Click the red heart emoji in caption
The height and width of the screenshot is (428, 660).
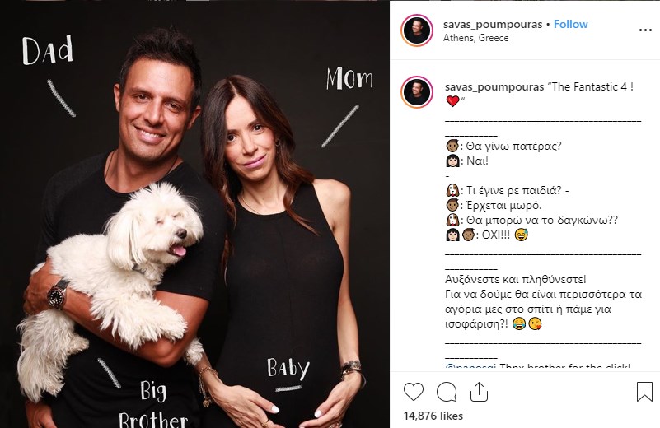coord(452,101)
